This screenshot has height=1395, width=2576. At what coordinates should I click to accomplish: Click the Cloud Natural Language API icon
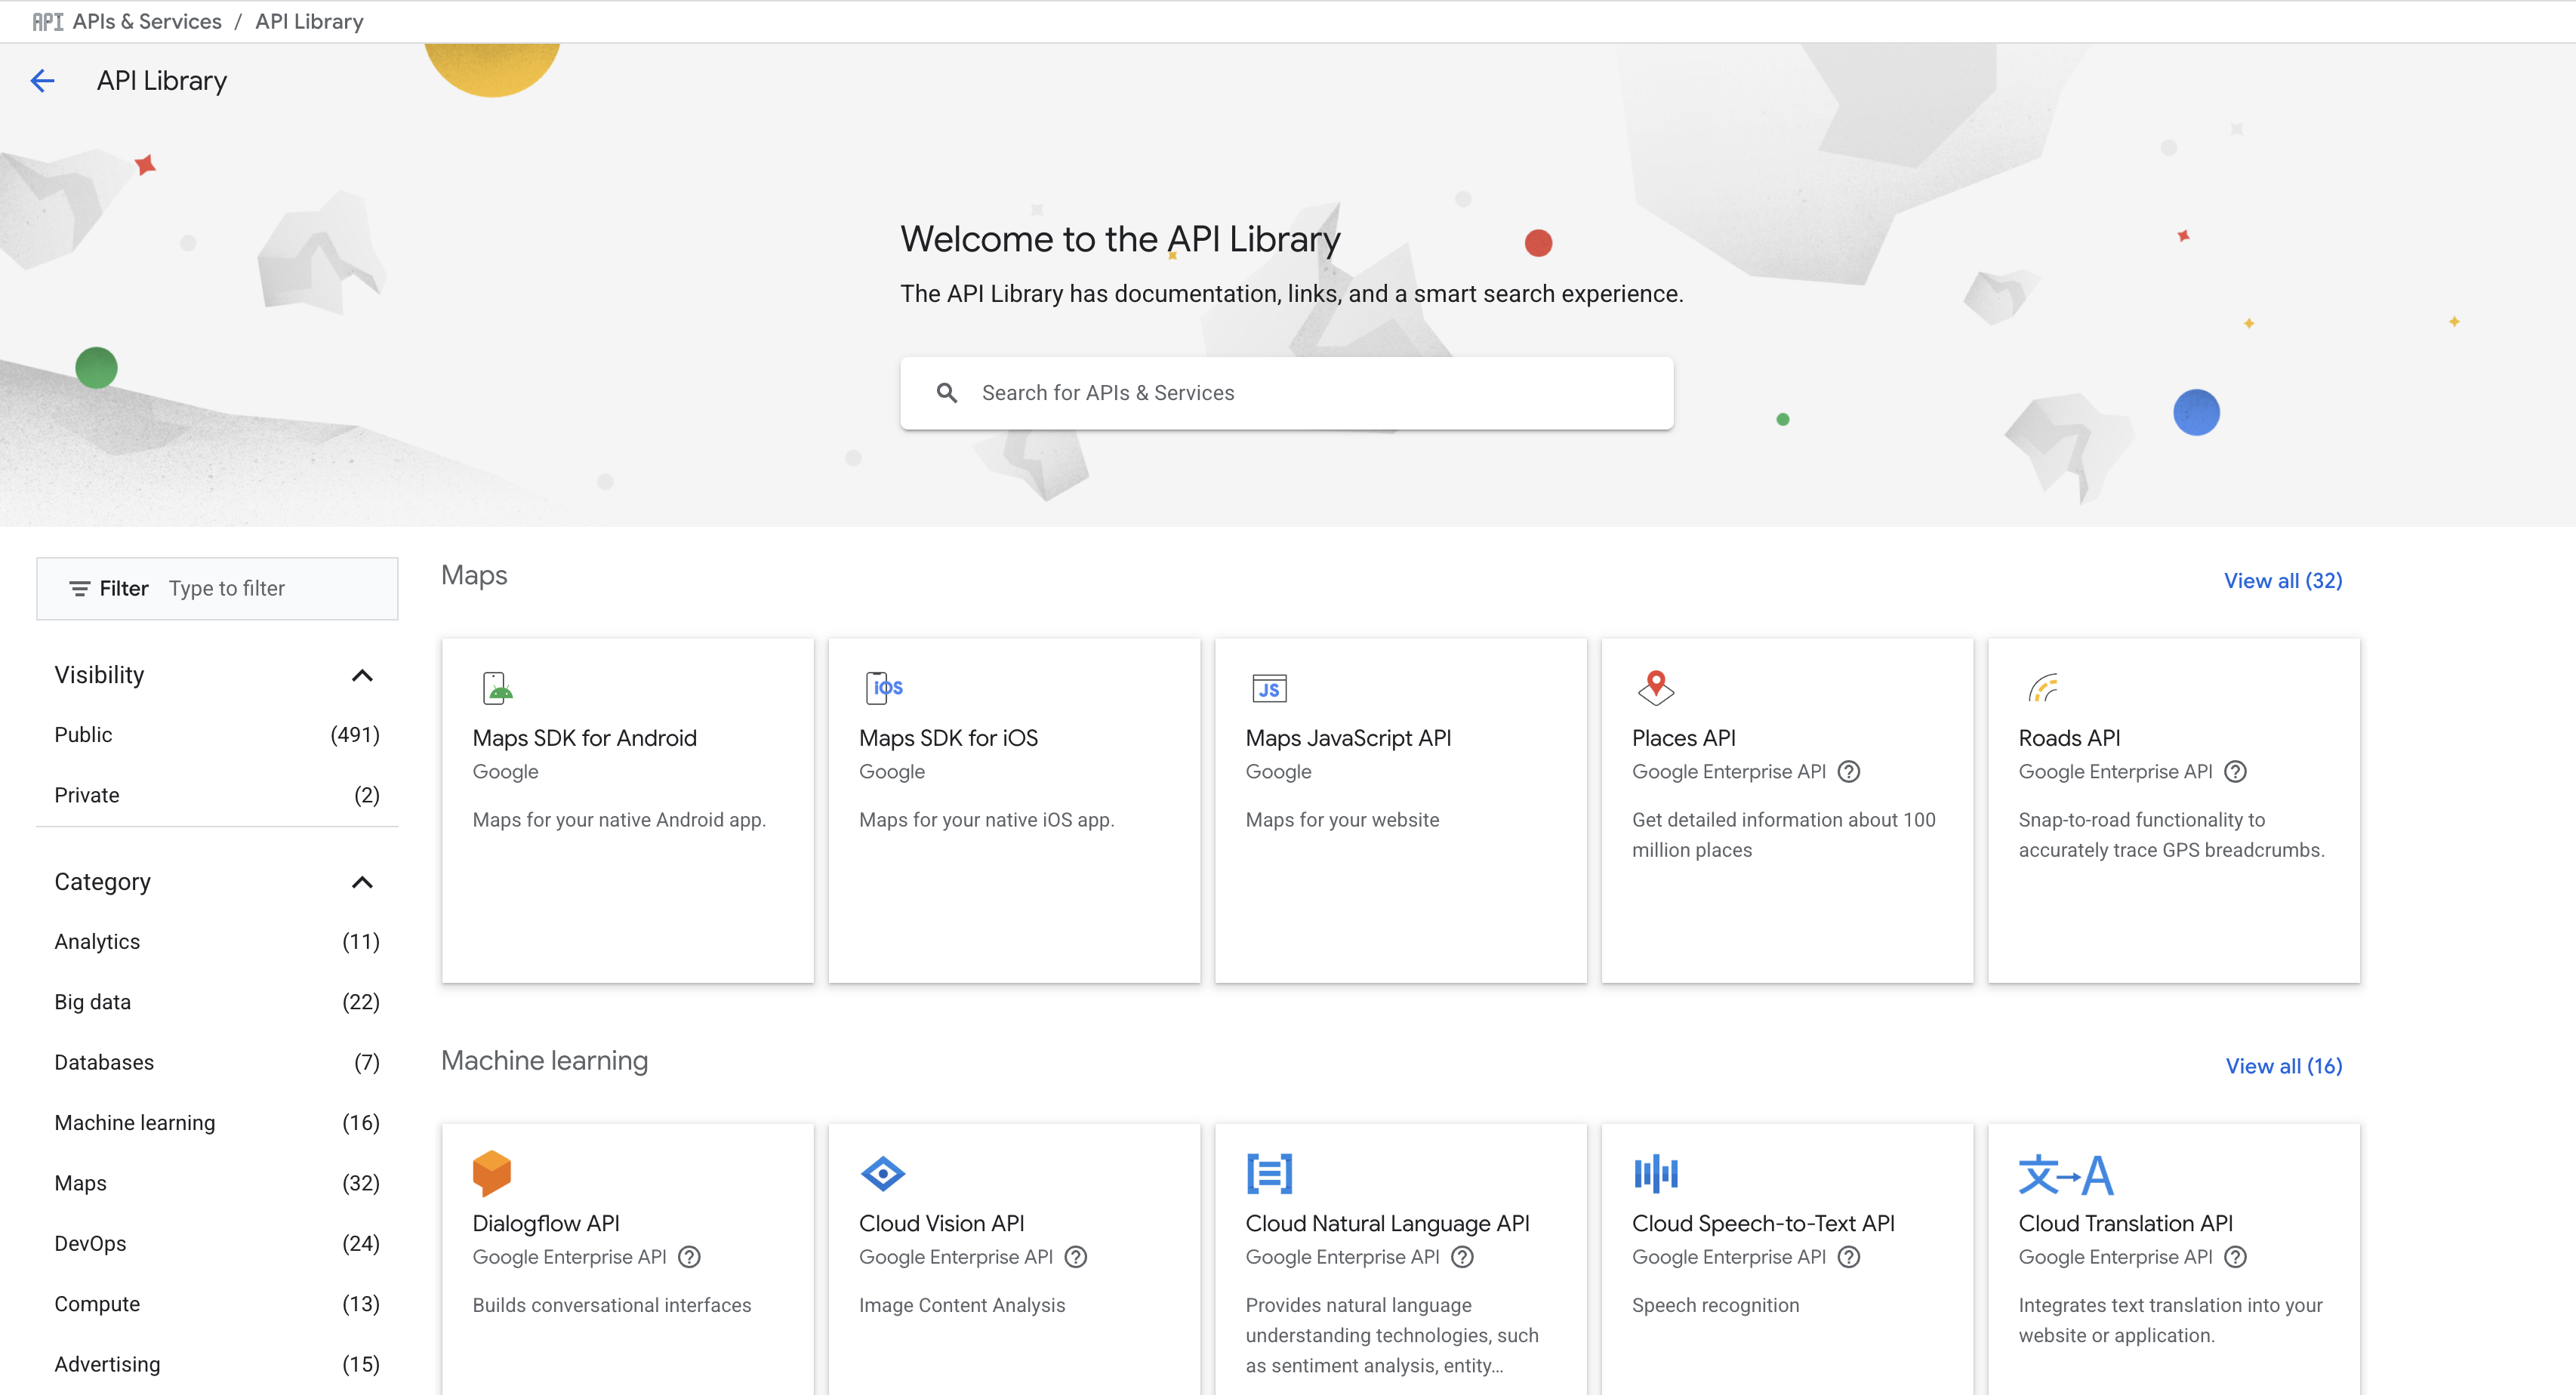[x=1269, y=1173]
